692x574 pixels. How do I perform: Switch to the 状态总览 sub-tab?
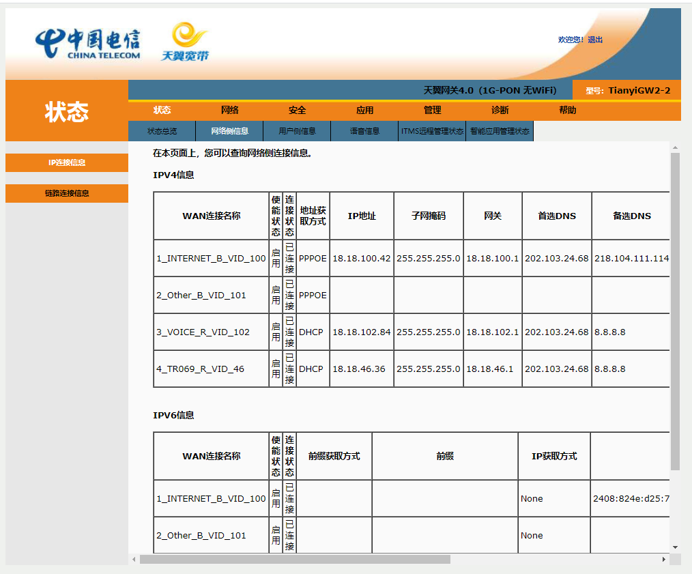(162, 131)
